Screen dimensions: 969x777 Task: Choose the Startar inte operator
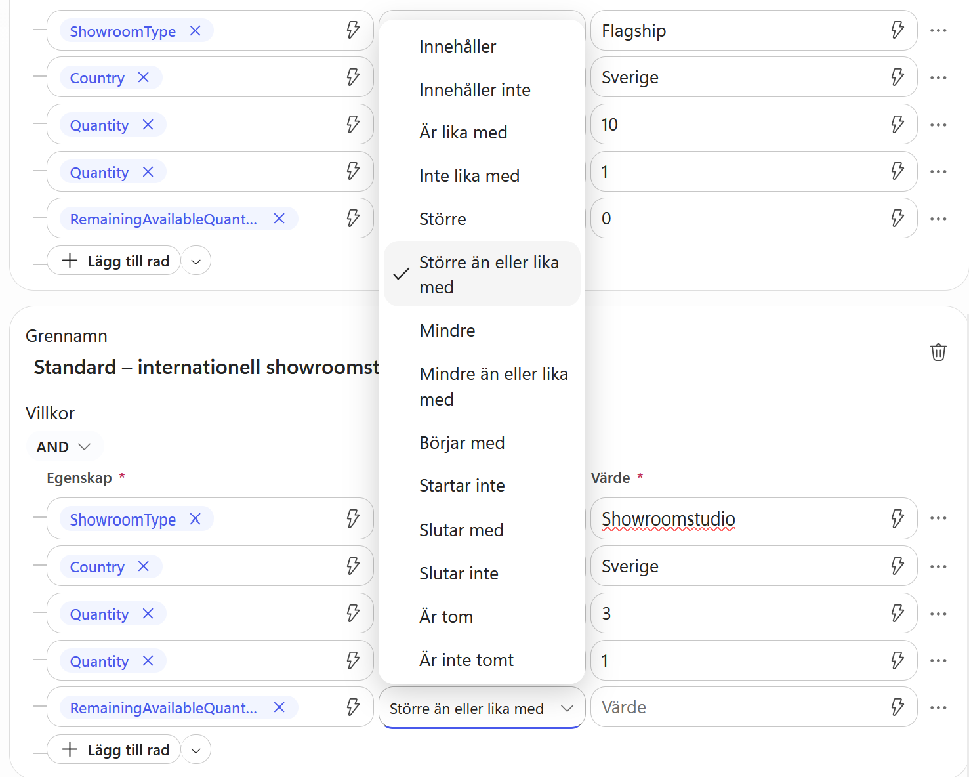click(482, 486)
